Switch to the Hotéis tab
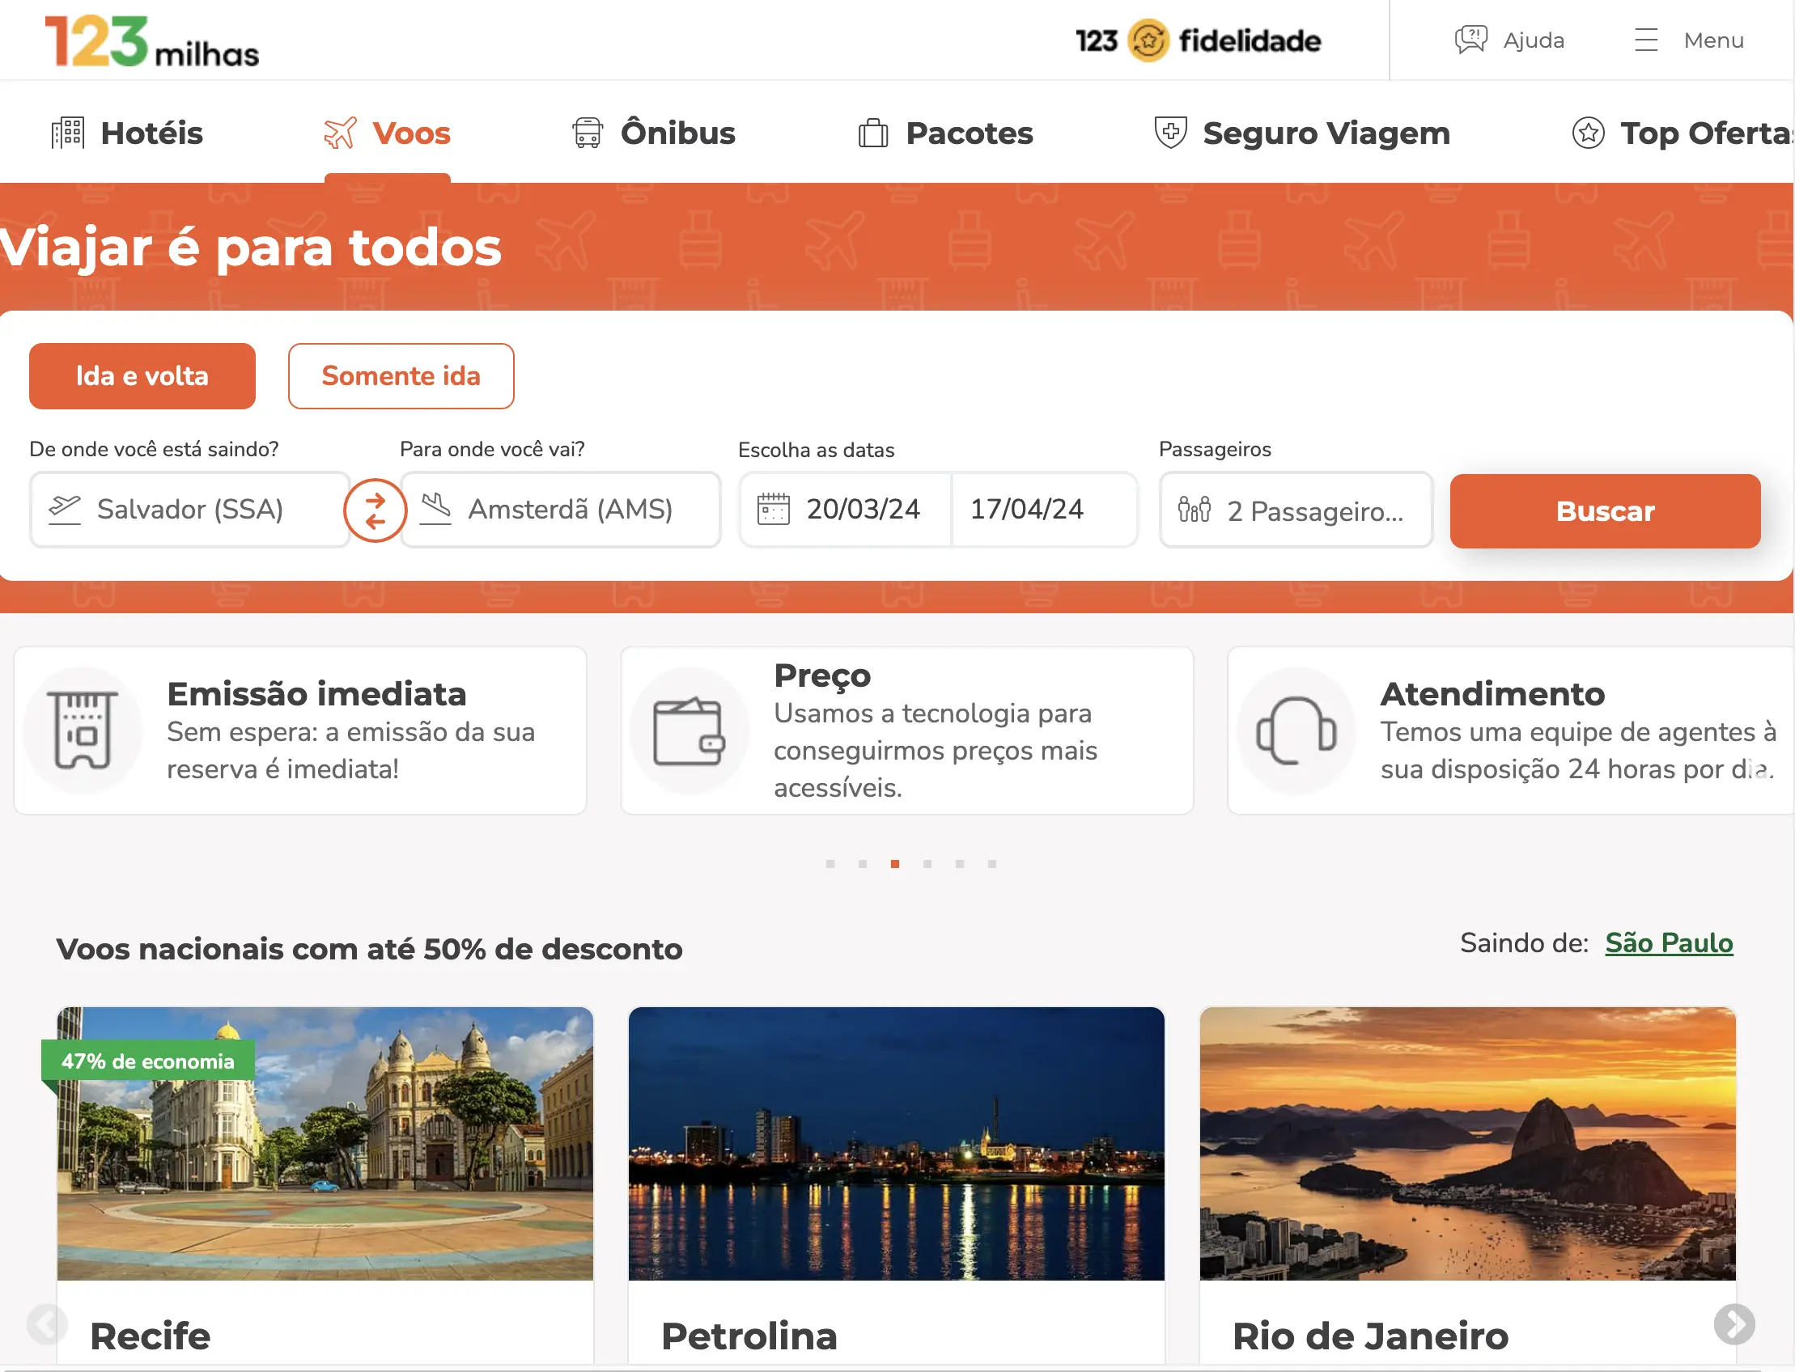The image size is (1795, 1372). (126, 133)
